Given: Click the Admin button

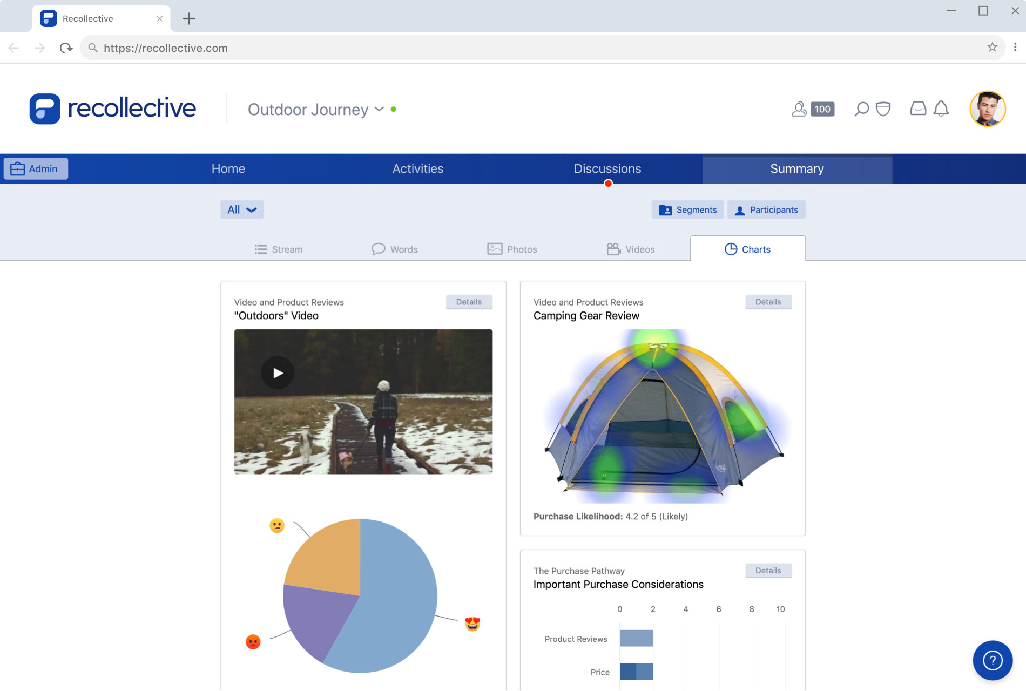Looking at the screenshot, I should point(35,168).
